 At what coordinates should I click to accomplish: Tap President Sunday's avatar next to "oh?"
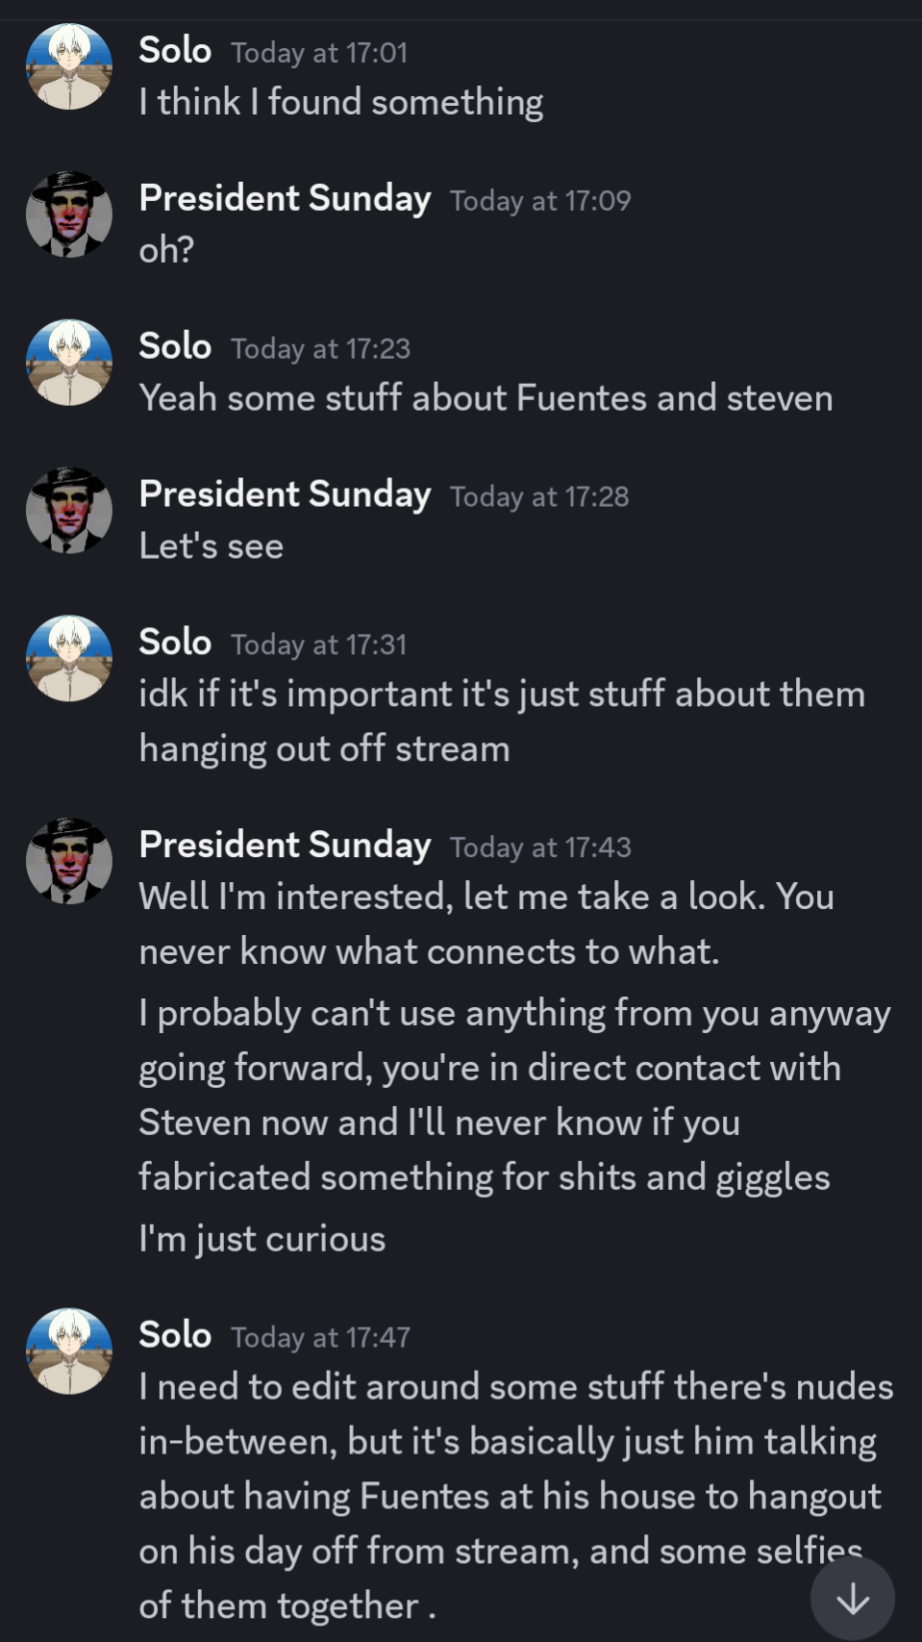point(69,215)
